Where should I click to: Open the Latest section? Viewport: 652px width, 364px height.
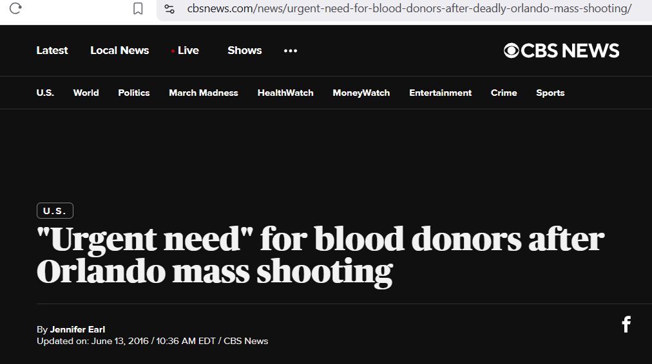[x=52, y=50]
